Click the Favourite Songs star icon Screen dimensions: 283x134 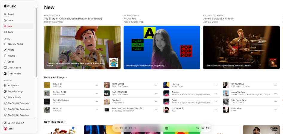click(x=5, y=91)
